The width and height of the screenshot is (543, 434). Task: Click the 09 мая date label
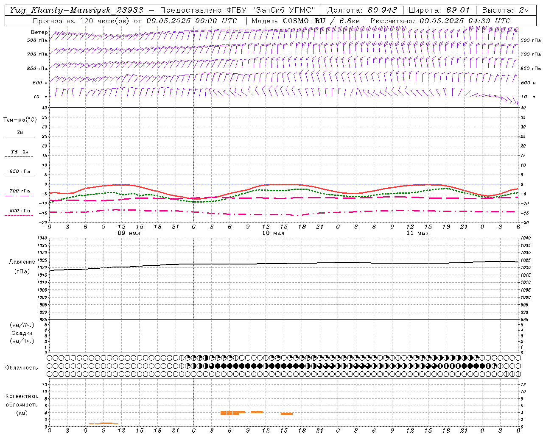click(x=129, y=233)
